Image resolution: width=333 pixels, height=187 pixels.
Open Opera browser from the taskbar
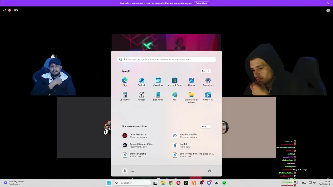click(178, 183)
